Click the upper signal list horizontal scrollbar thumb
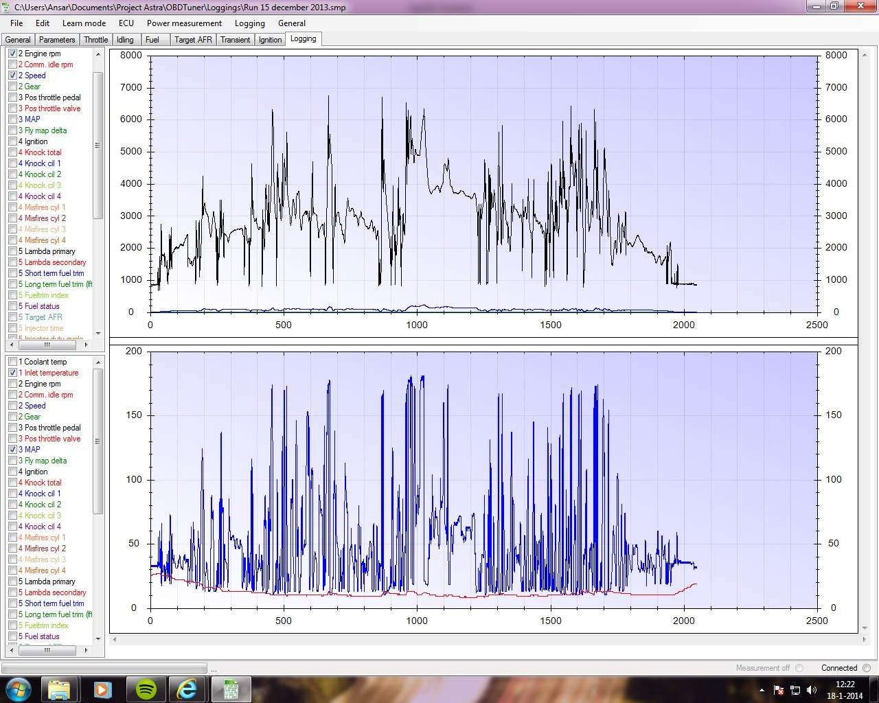 (x=47, y=344)
